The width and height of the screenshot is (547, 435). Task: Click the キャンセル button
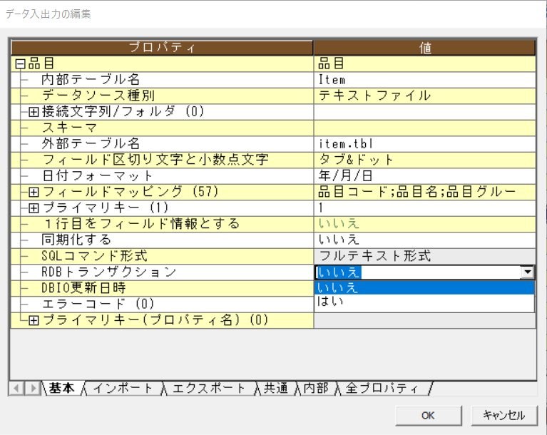[504, 416]
